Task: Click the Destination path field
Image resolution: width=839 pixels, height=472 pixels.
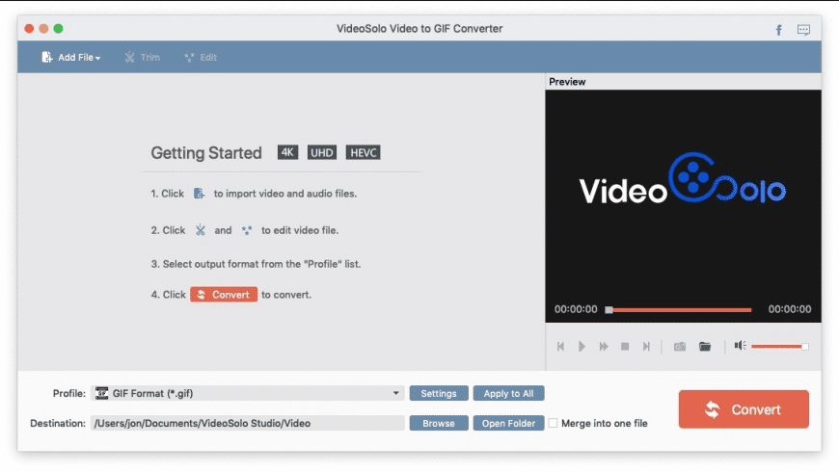Action: (x=248, y=424)
